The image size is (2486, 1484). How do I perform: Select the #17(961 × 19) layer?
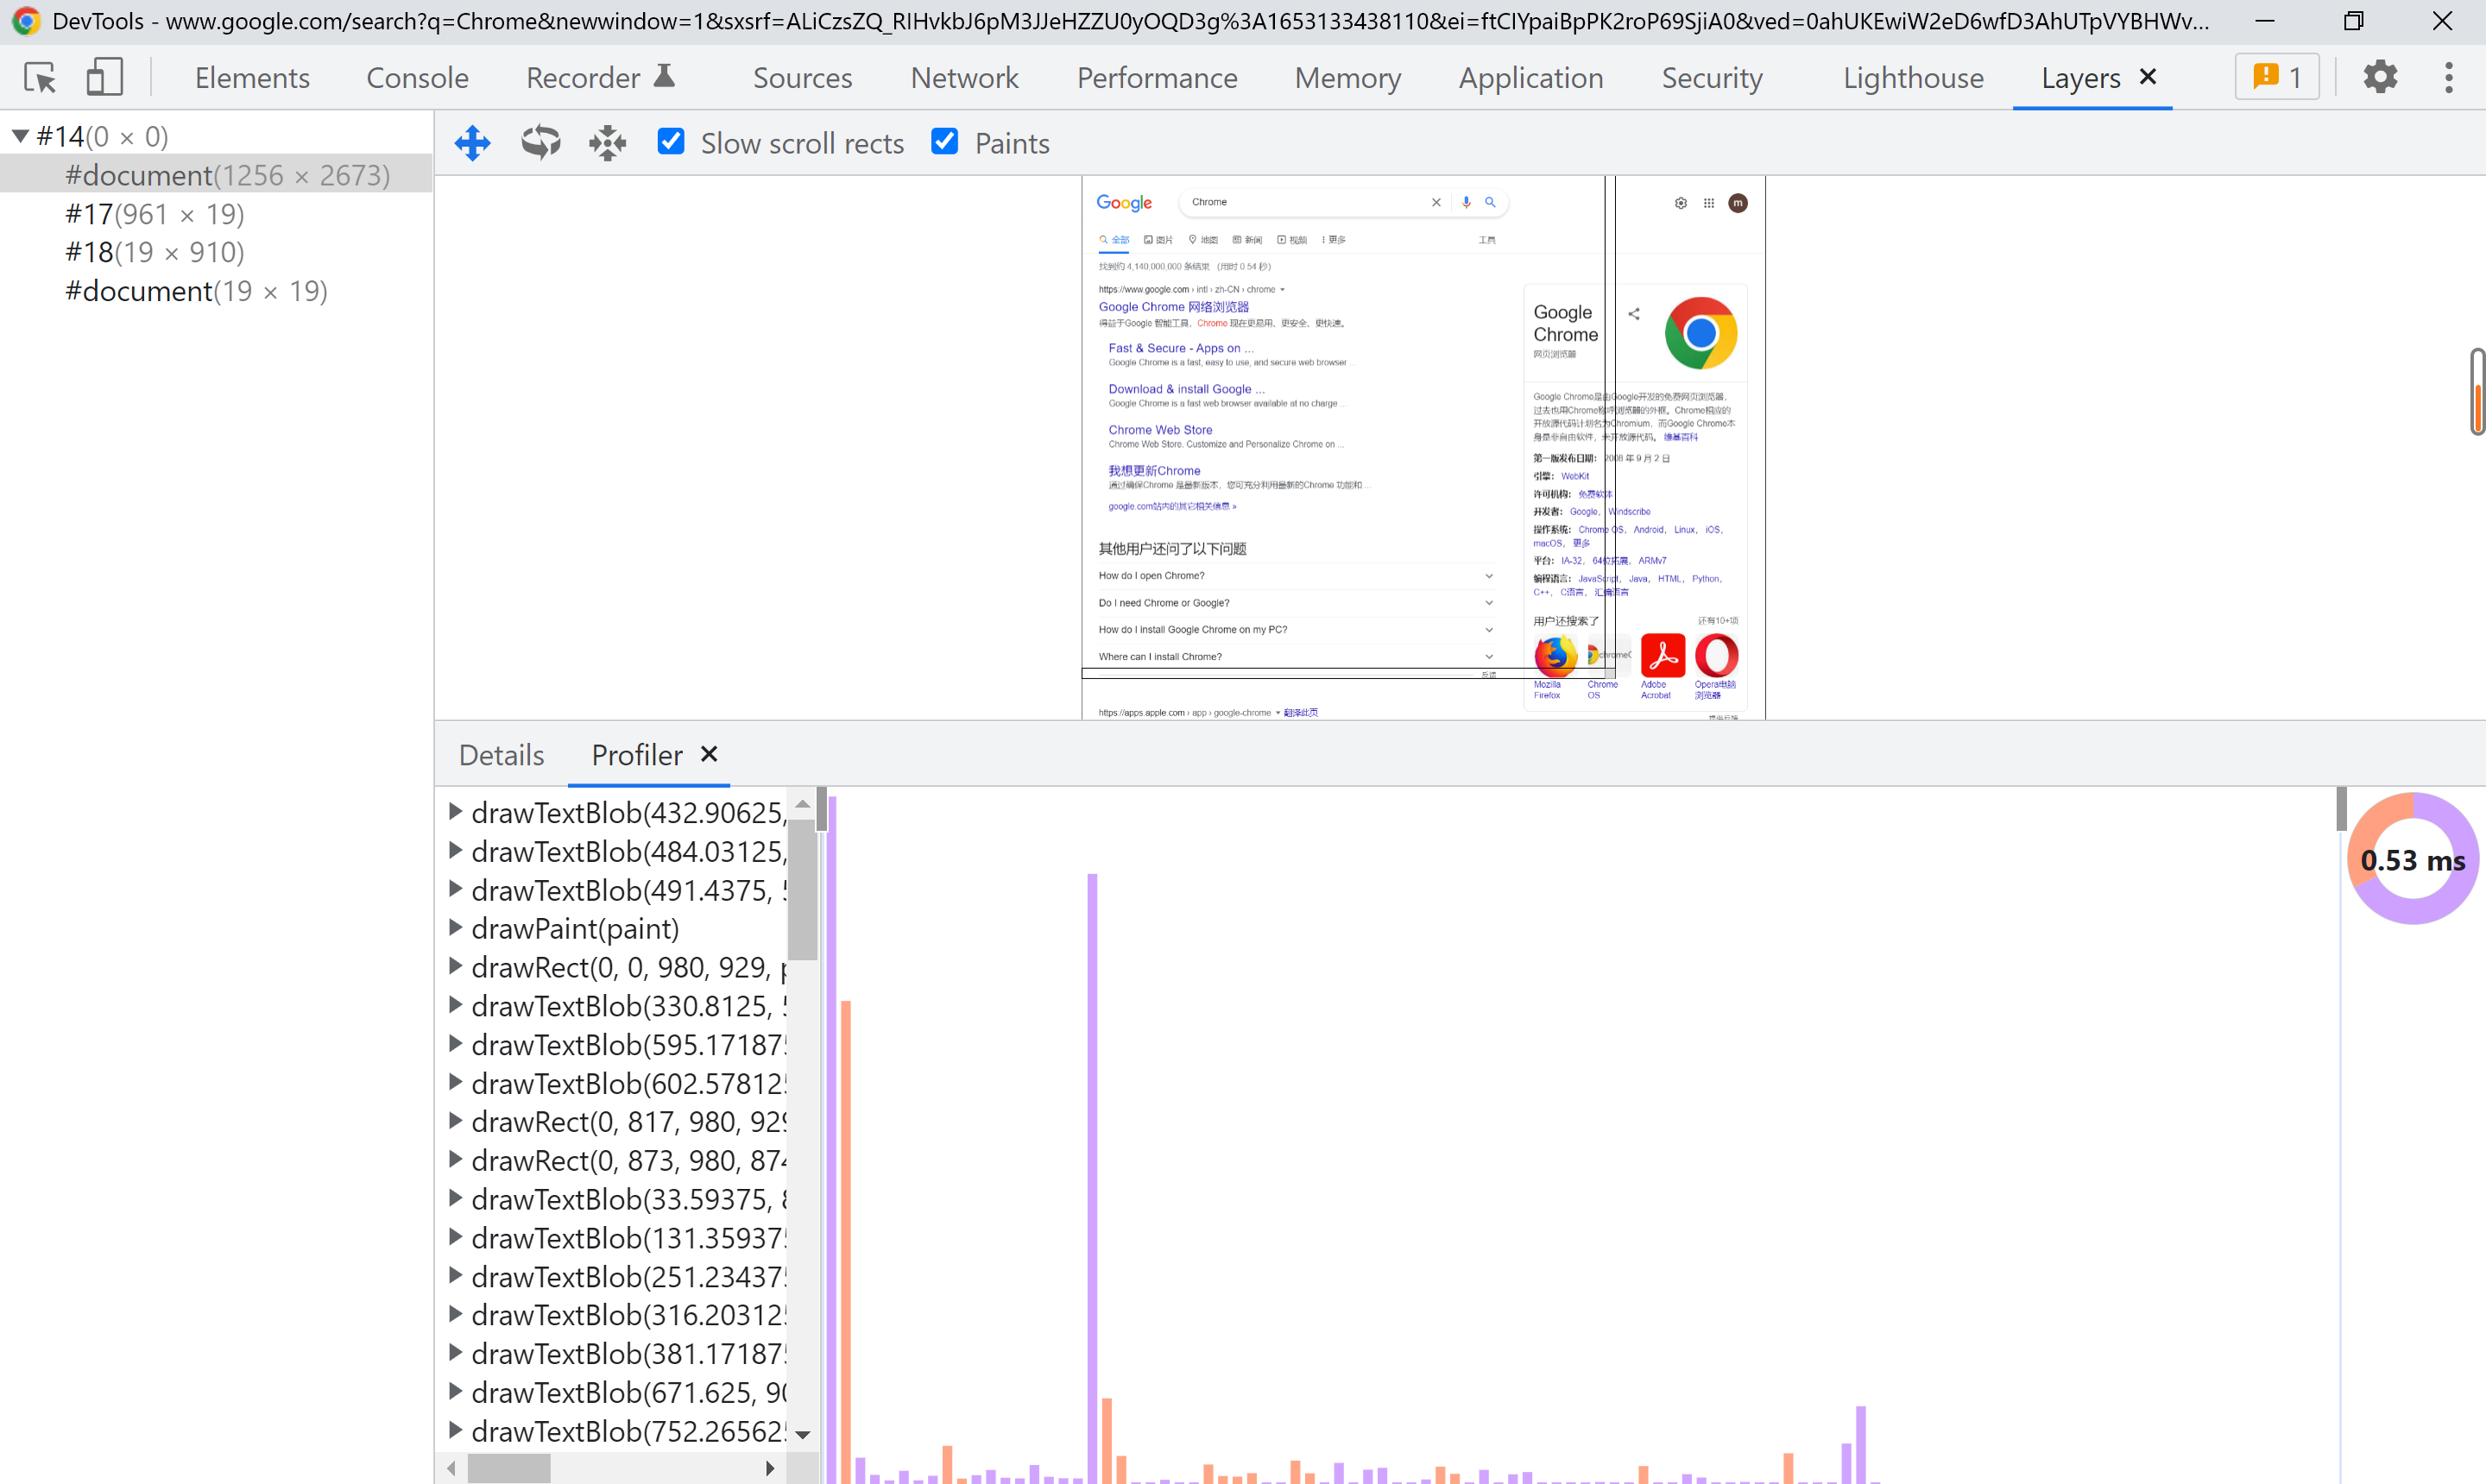154,214
